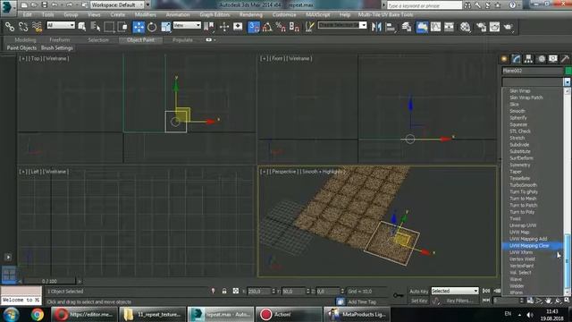Open the Named Selection Sets dropdown

342,25
